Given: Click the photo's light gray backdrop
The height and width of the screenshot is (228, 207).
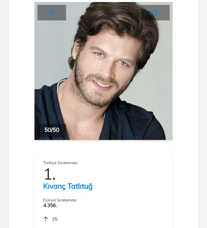Looking at the screenshot, I should (x=49, y=58).
